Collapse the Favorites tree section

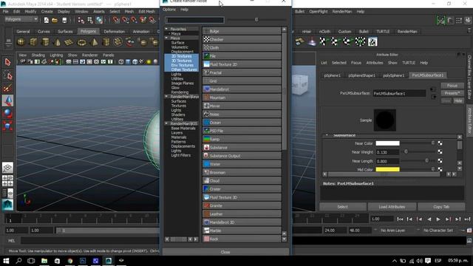point(166,29)
